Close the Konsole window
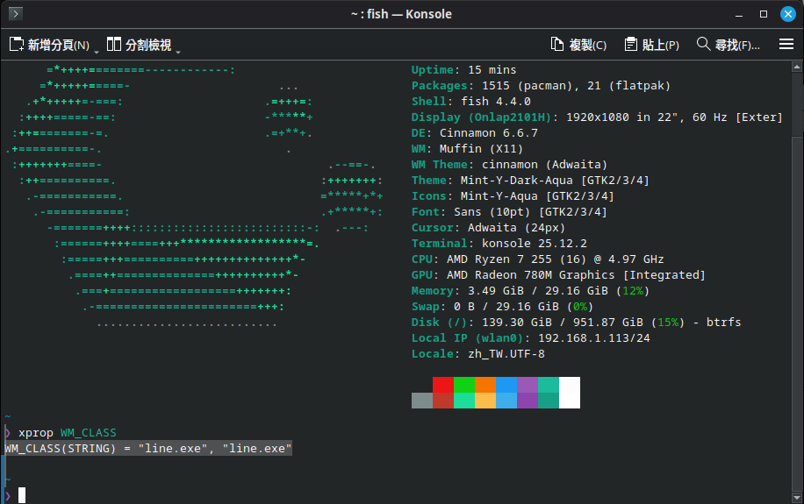 788,14
